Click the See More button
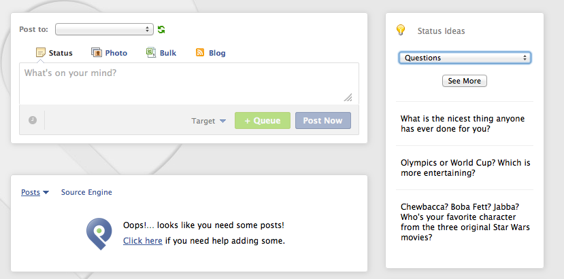564x279 pixels. [465, 81]
